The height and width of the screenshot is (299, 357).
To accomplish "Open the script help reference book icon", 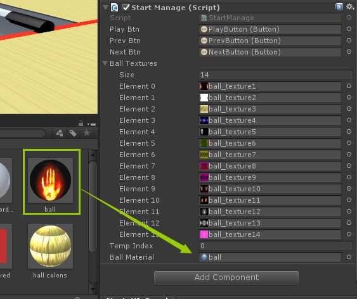I will pos(339,7).
